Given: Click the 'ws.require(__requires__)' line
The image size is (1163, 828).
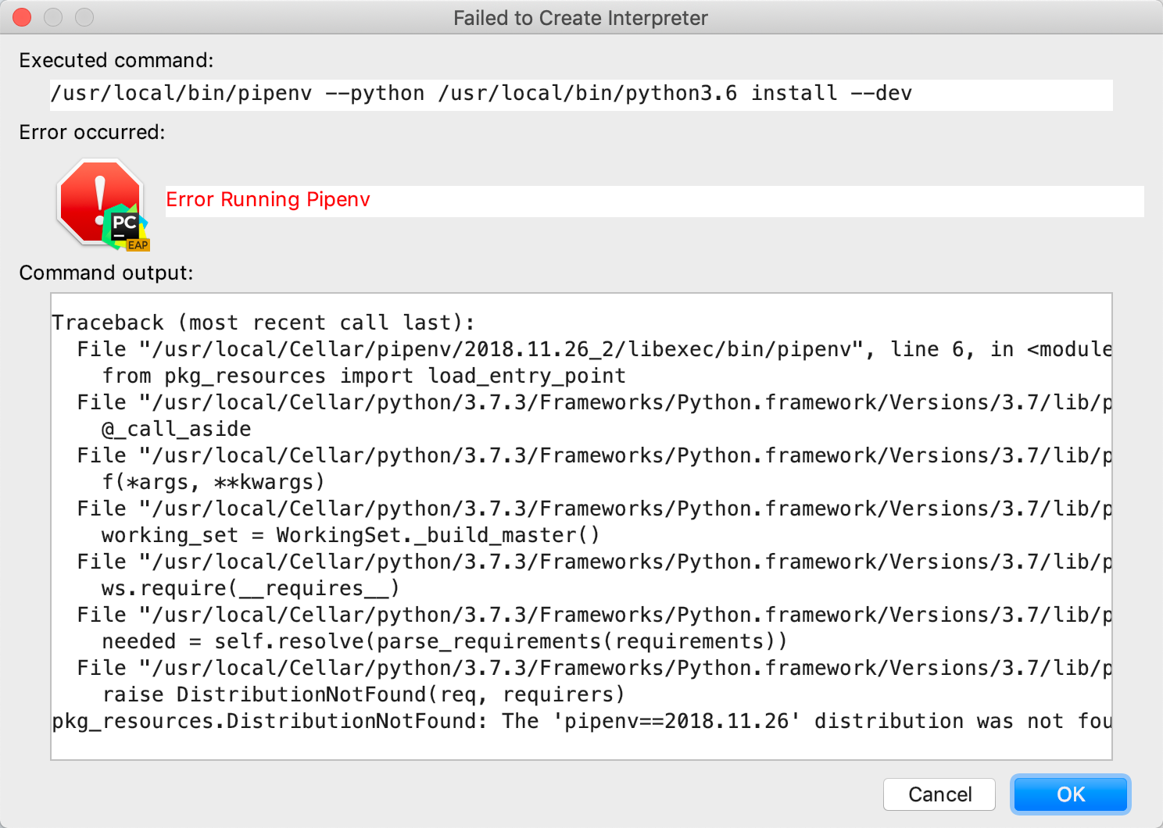Looking at the screenshot, I should tap(250, 588).
